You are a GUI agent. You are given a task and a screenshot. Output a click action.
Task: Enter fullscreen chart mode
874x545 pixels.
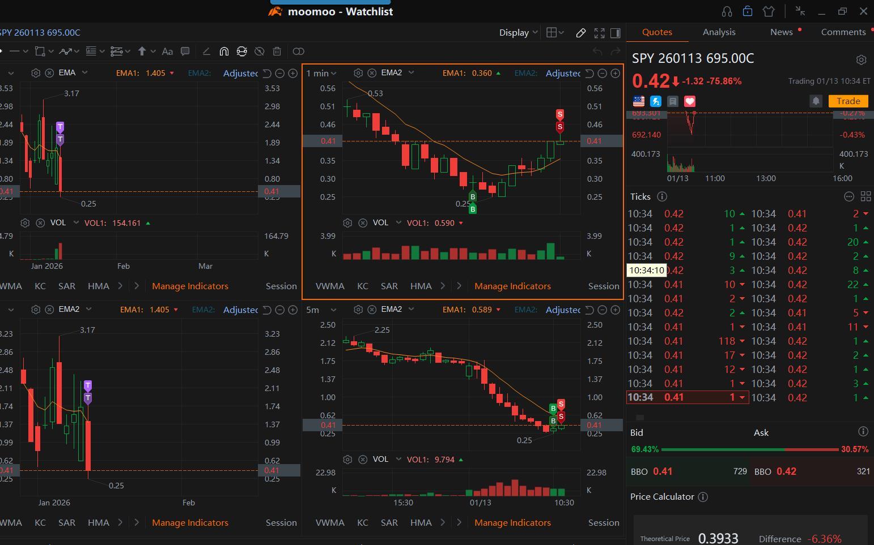pos(599,33)
